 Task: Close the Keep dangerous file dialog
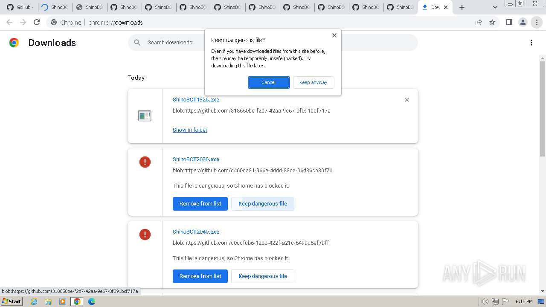(334, 35)
